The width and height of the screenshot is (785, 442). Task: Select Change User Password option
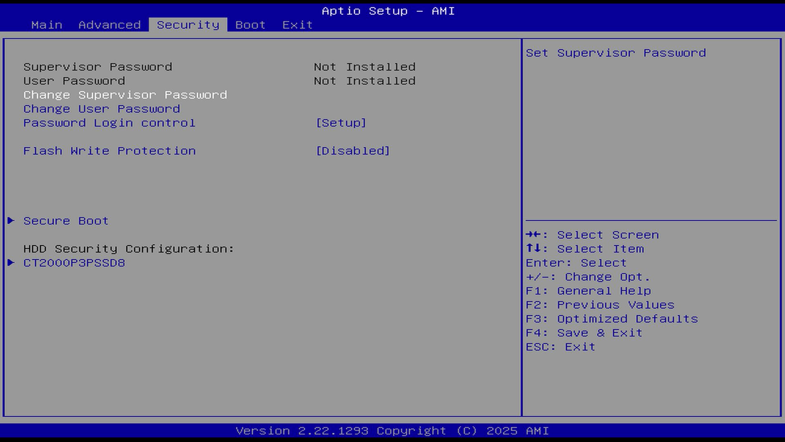101,109
